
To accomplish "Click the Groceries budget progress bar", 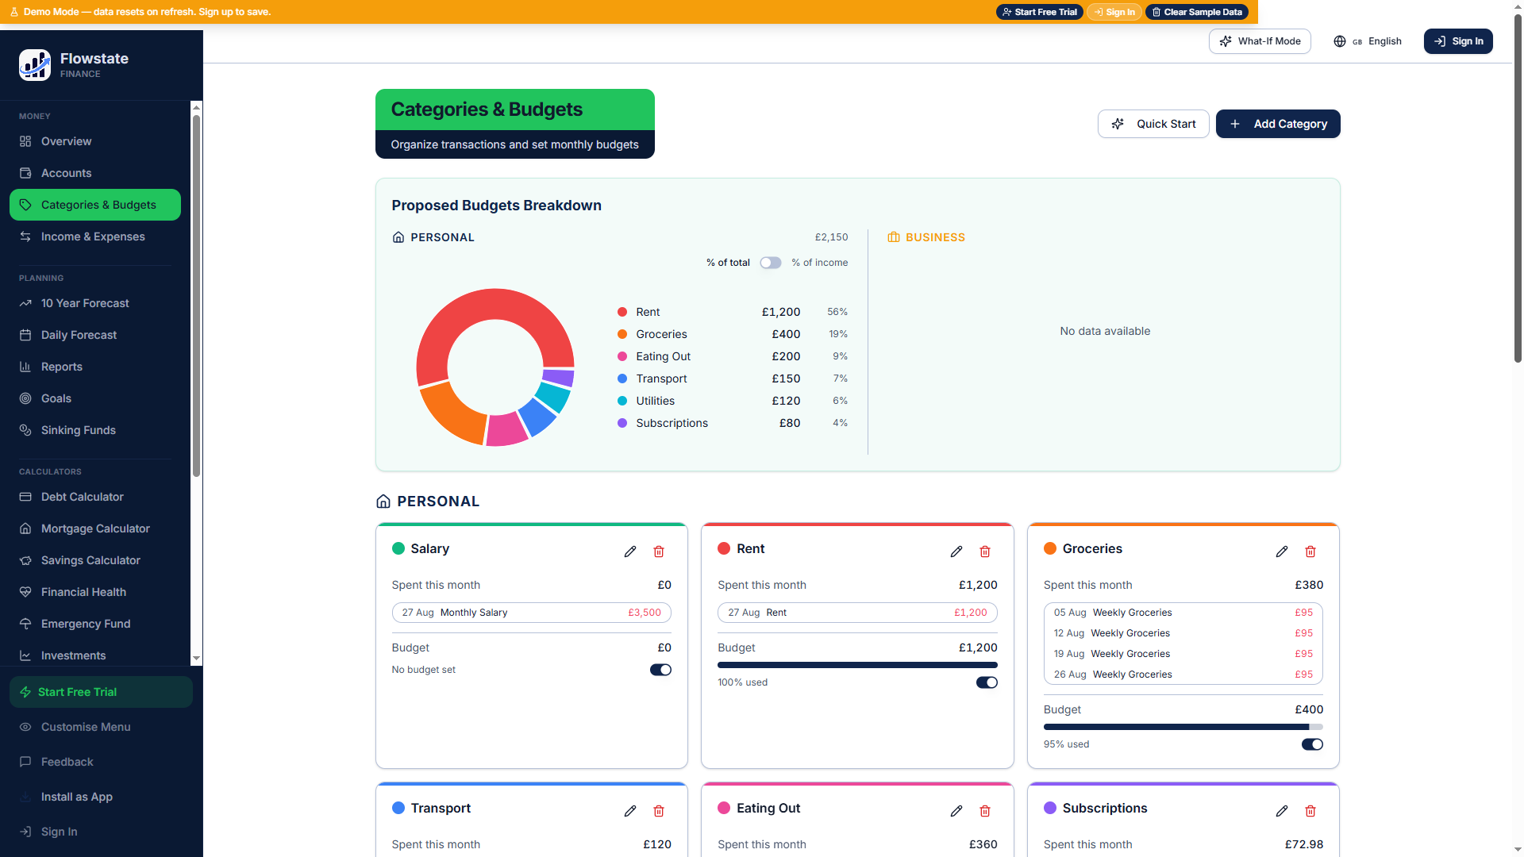I will point(1183,727).
